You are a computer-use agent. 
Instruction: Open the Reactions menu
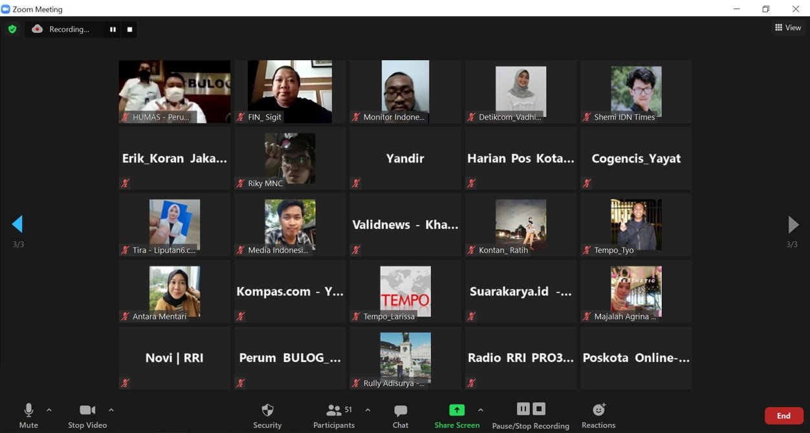click(598, 416)
